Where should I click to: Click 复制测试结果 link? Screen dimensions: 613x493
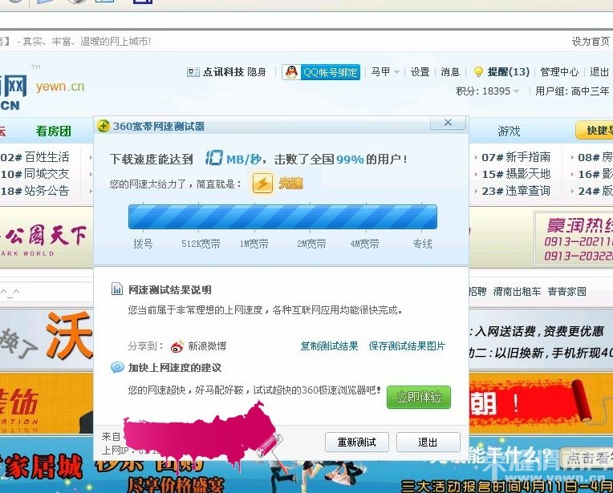[x=329, y=346]
